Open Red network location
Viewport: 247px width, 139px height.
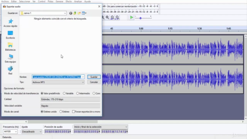pyautogui.click(x=10, y=70)
